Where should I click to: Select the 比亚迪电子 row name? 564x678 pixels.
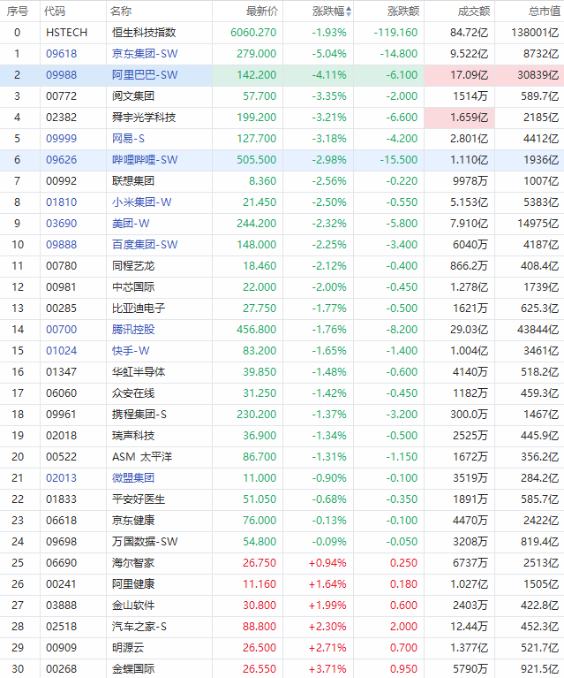click(x=139, y=308)
